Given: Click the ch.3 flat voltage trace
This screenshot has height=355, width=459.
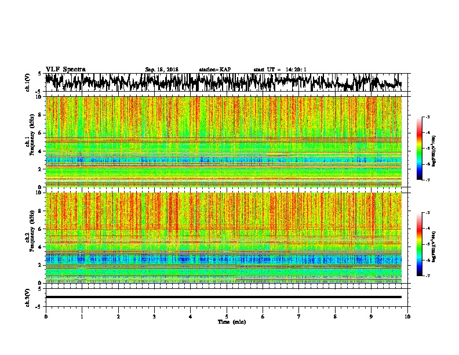Looking at the screenshot, I should 223,297.
